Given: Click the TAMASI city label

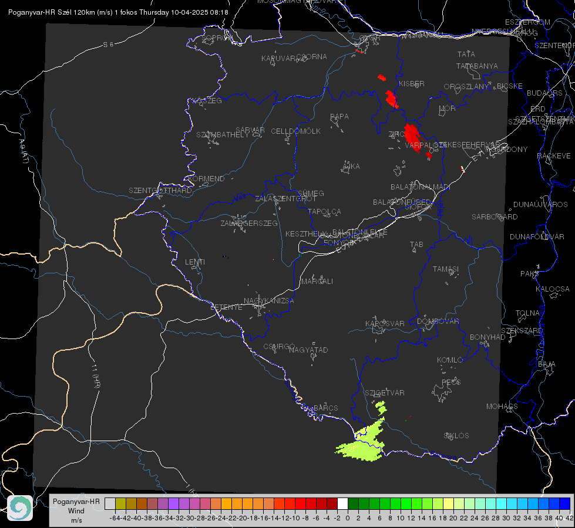Looking at the screenshot, I should pos(446,269).
